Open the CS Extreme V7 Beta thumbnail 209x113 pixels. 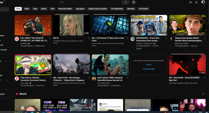click(110, 25)
